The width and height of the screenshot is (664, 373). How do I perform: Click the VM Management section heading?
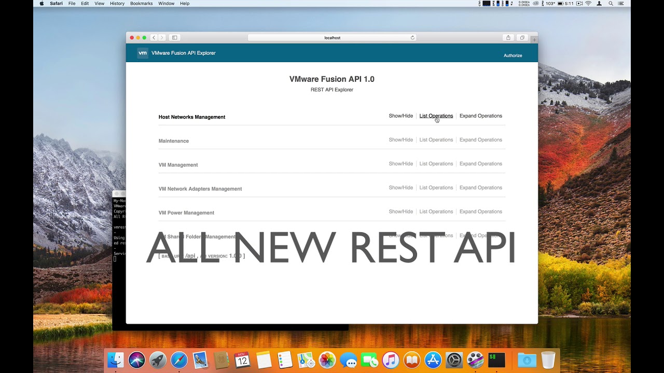click(178, 165)
